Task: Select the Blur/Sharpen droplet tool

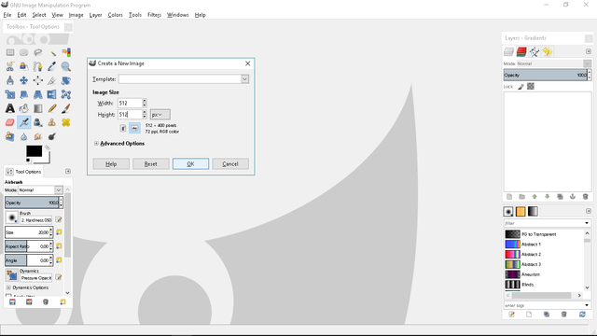Action: coord(24,136)
